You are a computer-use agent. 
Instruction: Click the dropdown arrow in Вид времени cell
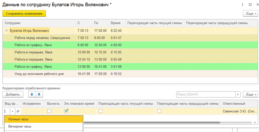click(x=13, y=111)
